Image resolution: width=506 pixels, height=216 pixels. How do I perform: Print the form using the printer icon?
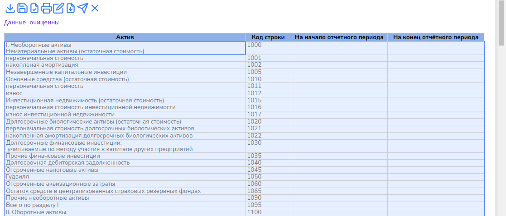(46, 8)
